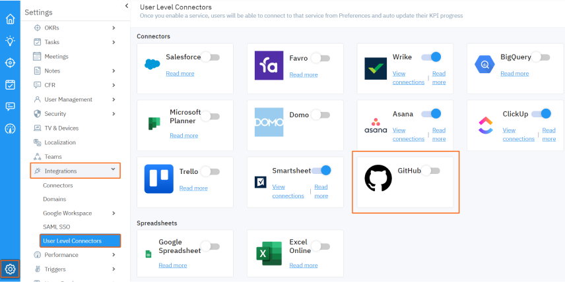The height and width of the screenshot is (282, 565).
Task: Open the TV & Devices settings
Action: (x=61, y=128)
